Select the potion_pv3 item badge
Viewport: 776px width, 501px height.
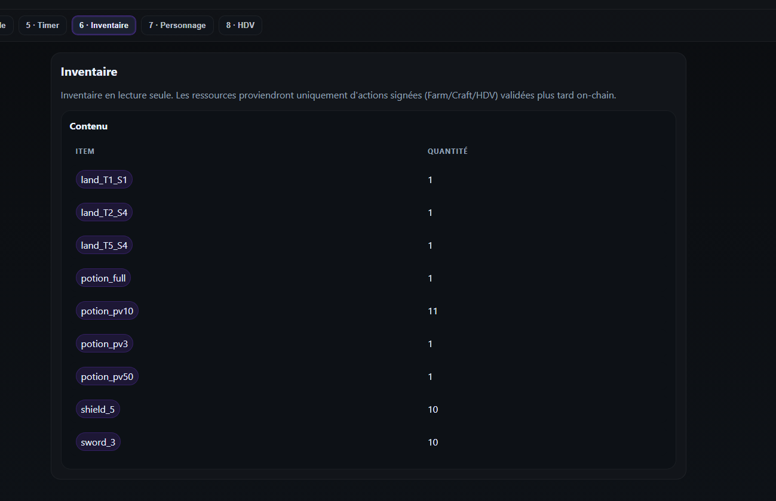pyautogui.click(x=105, y=344)
